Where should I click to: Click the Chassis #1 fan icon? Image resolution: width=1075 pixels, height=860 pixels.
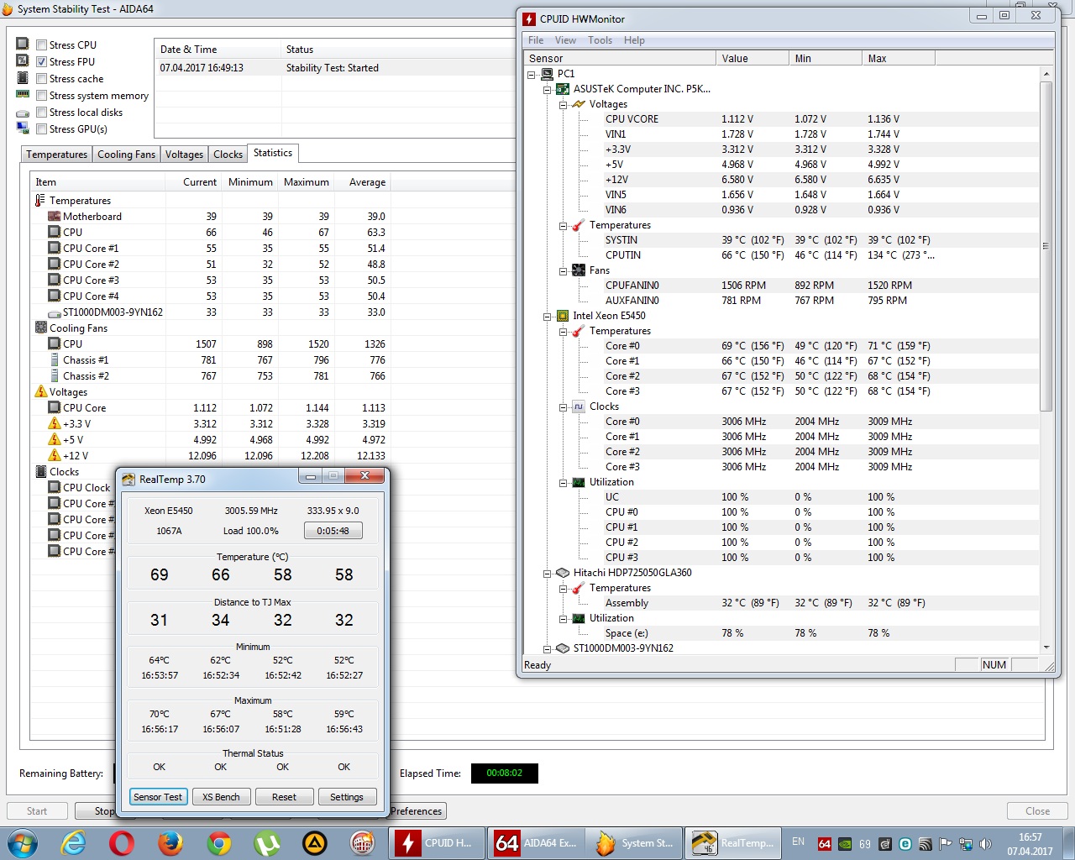tap(55, 360)
